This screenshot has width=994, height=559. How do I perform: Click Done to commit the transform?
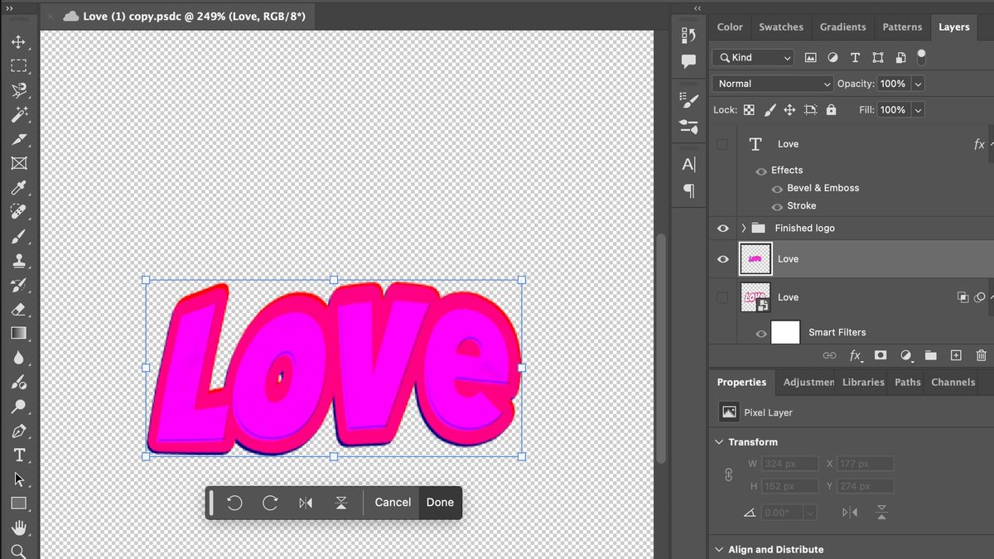click(440, 502)
